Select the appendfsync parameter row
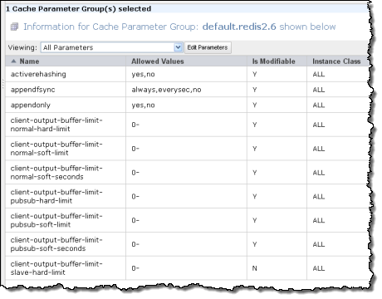This screenshot has width=382, height=299. [187, 90]
